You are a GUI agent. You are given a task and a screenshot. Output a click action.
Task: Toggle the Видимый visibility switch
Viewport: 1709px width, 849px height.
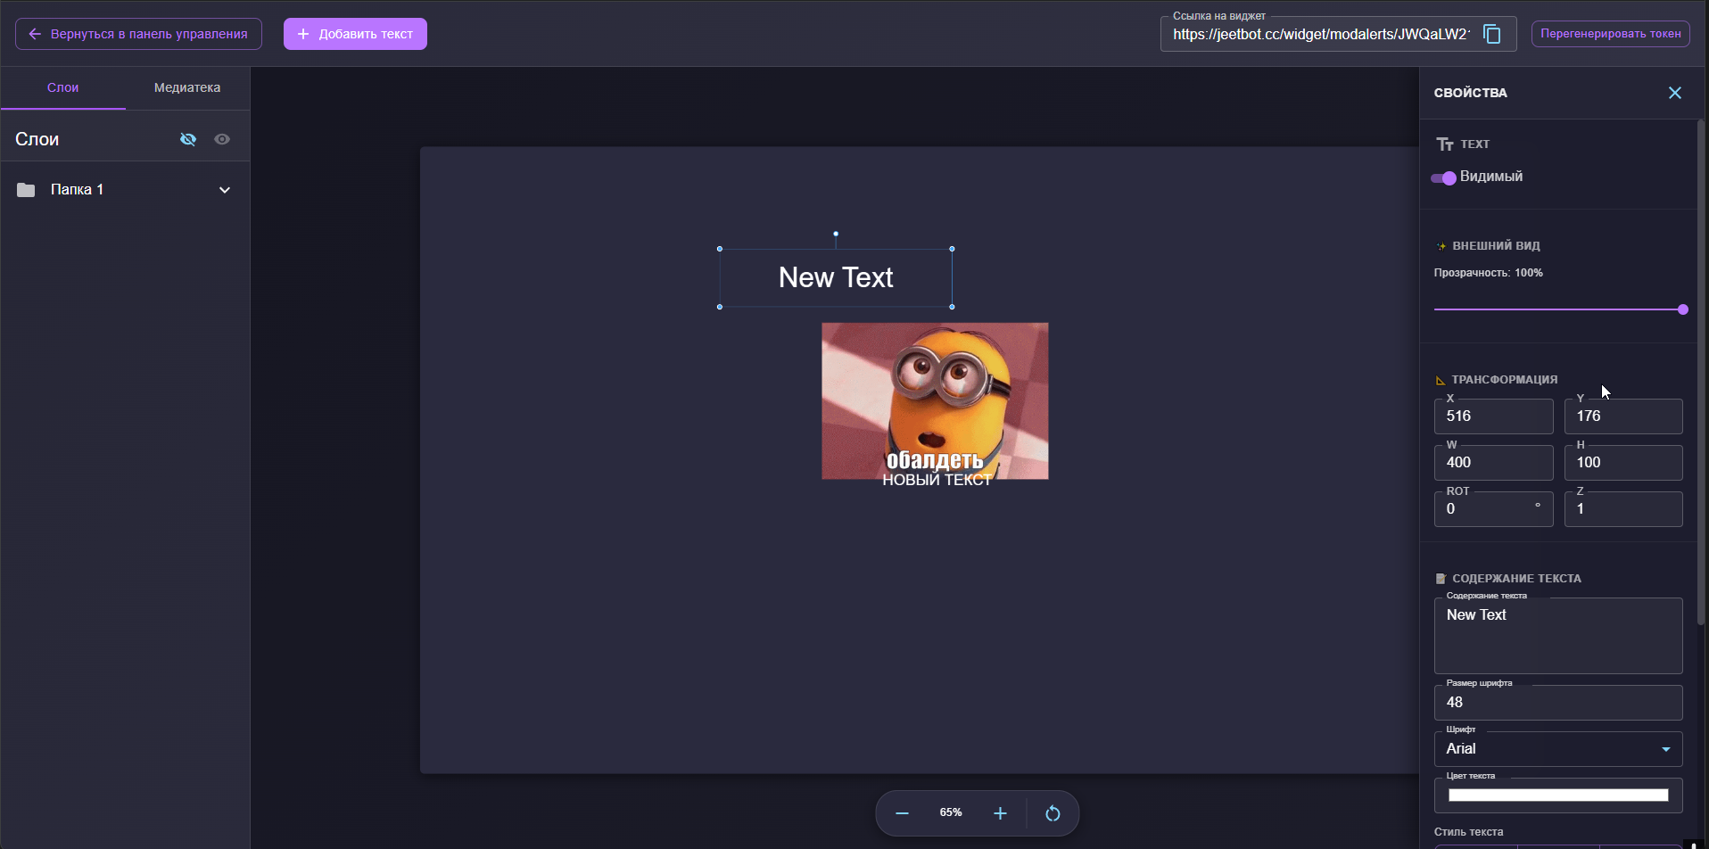point(1443,177)
